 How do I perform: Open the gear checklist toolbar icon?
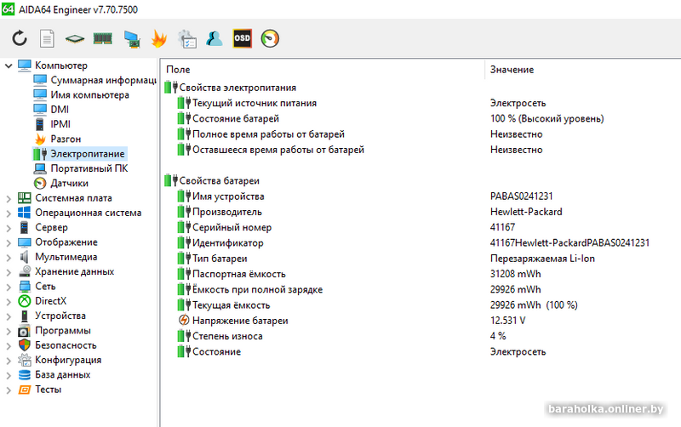(x=187, y=38)
